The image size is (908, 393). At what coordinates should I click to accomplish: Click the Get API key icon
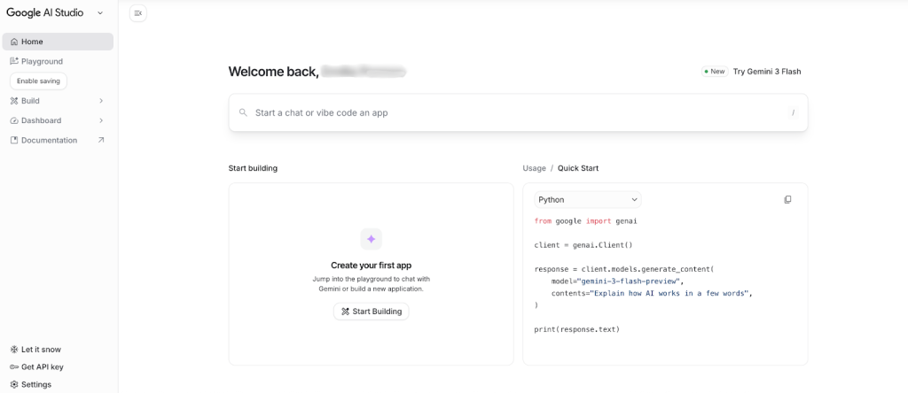14,367
